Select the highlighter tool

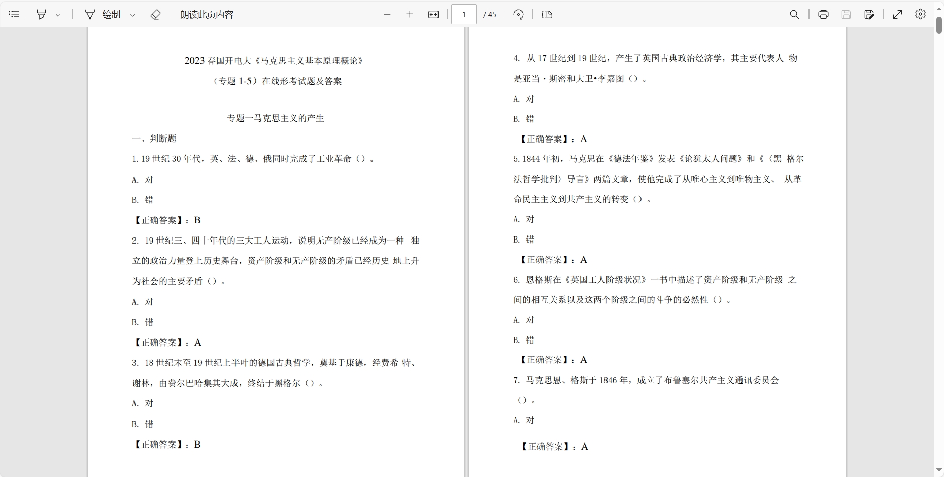click(x=42, y=14)
